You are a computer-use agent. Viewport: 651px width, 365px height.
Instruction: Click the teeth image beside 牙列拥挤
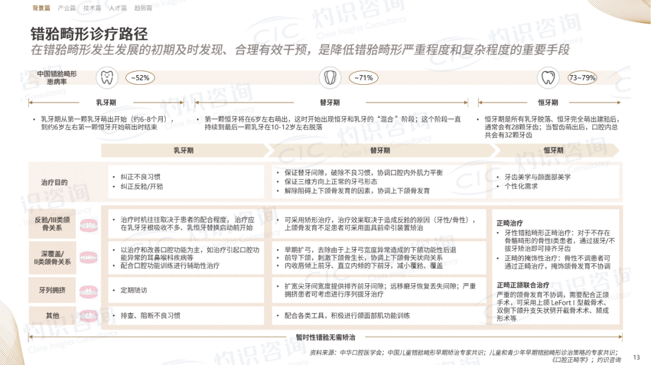(x=89, y=292)
